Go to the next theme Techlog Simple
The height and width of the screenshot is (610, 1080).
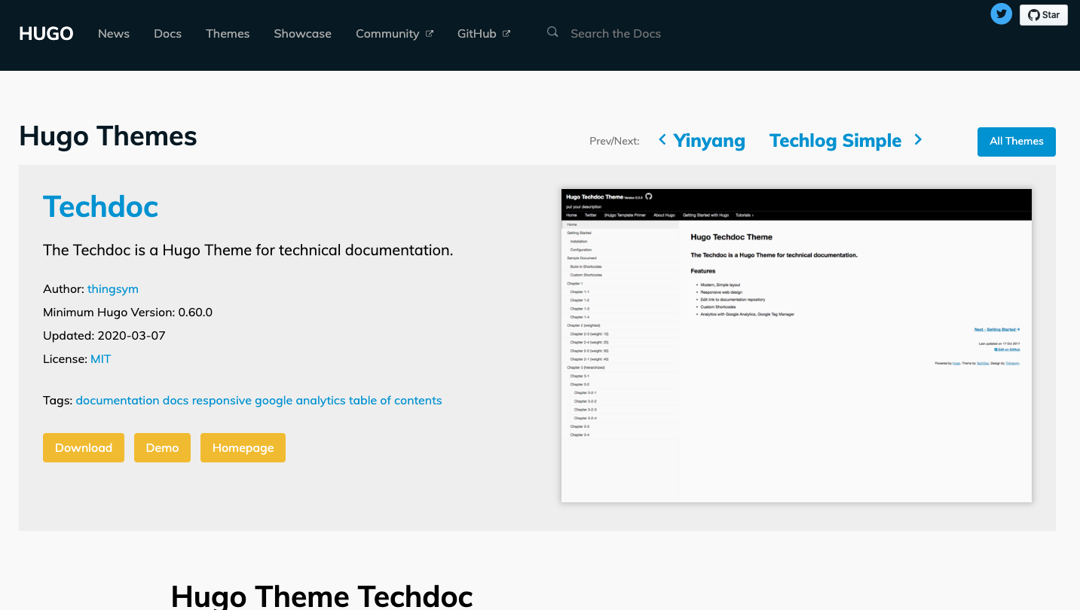[835, 141]
